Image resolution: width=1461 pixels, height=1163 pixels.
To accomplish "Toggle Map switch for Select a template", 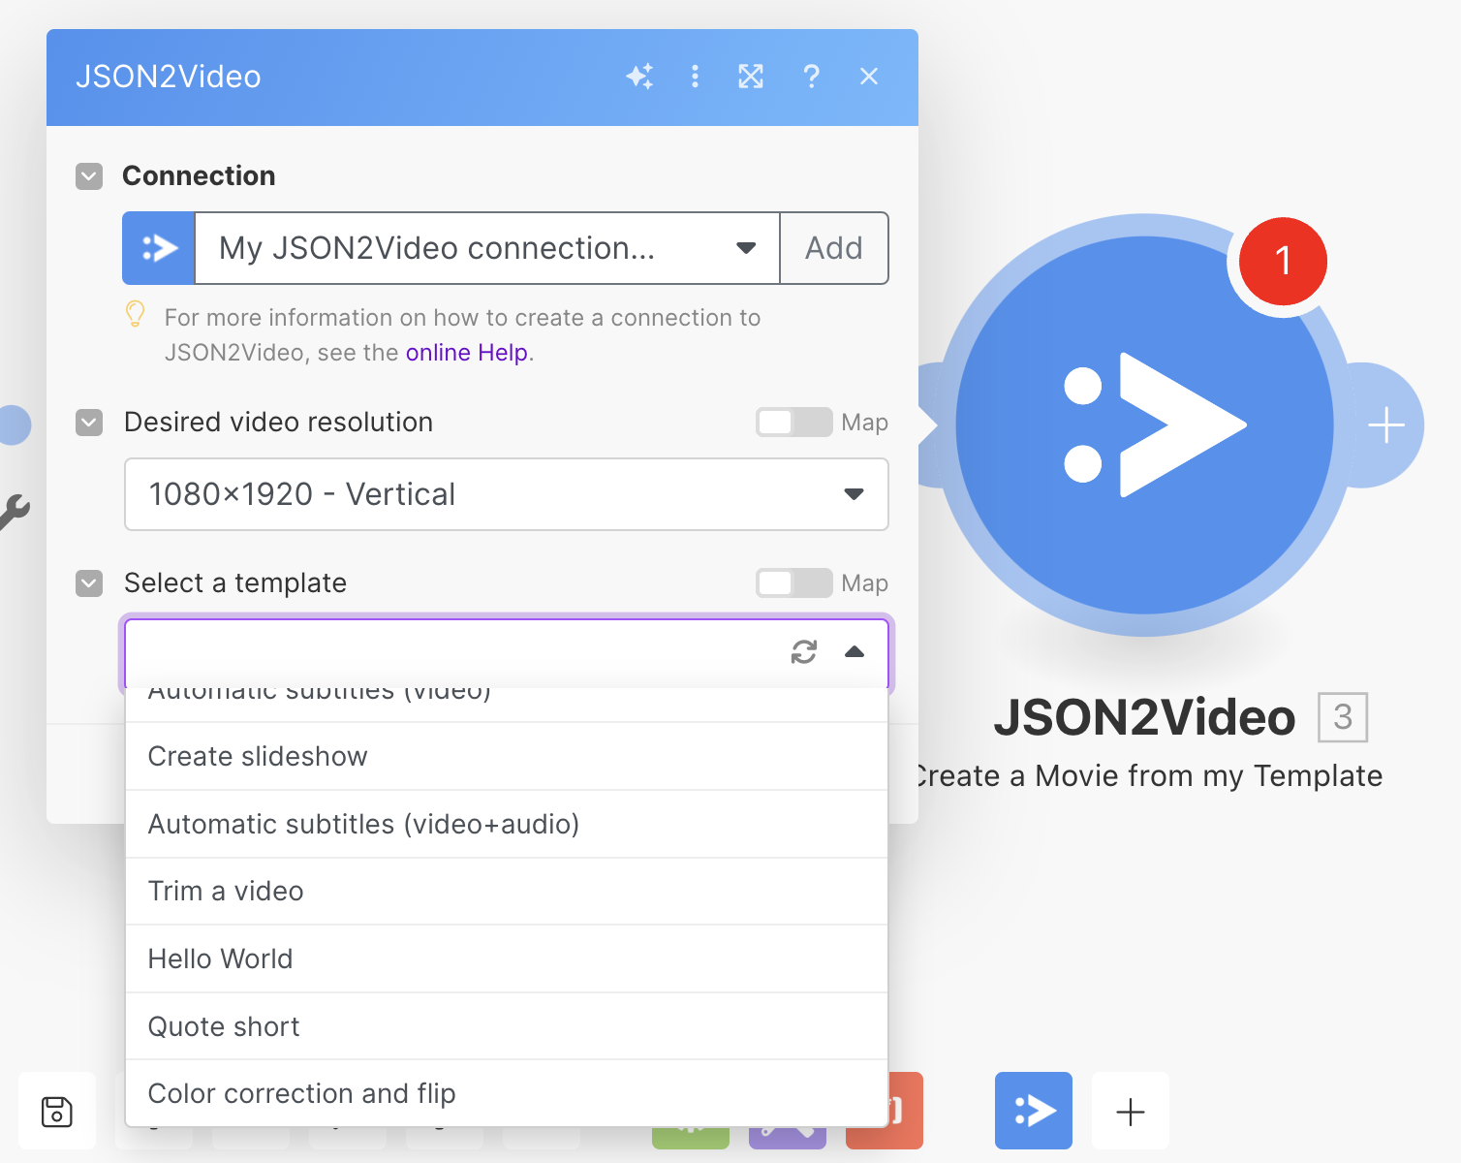I will [x=793, y=583].
